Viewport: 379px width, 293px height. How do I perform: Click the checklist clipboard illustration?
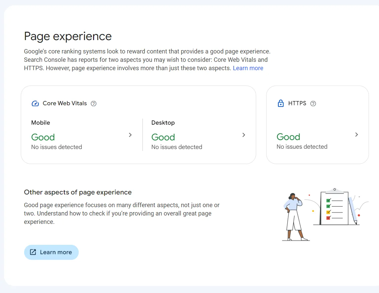pos(334,207)
